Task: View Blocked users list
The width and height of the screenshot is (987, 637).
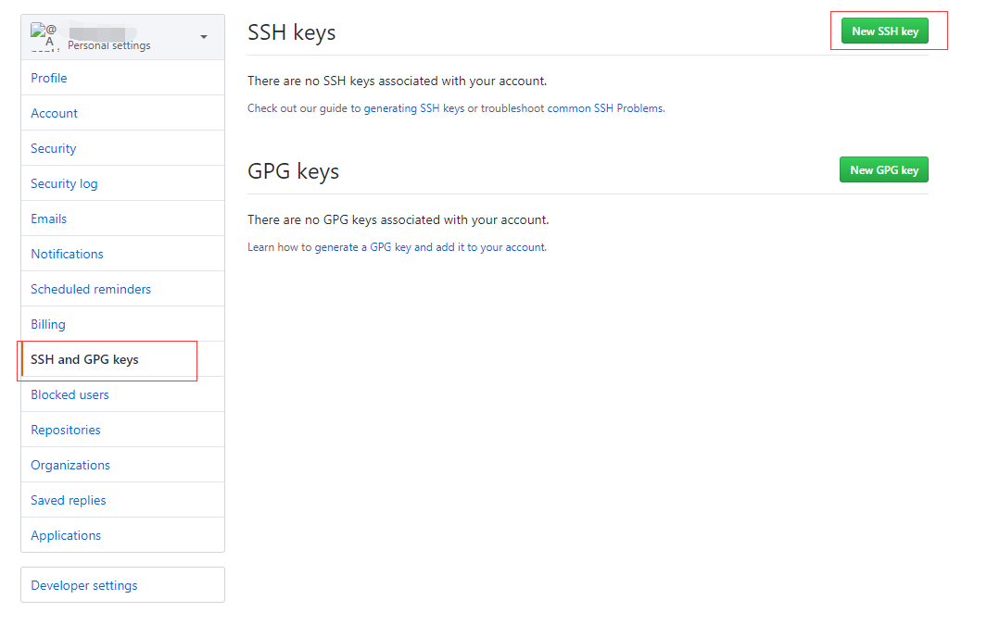Action: click(x=70, y=394)
